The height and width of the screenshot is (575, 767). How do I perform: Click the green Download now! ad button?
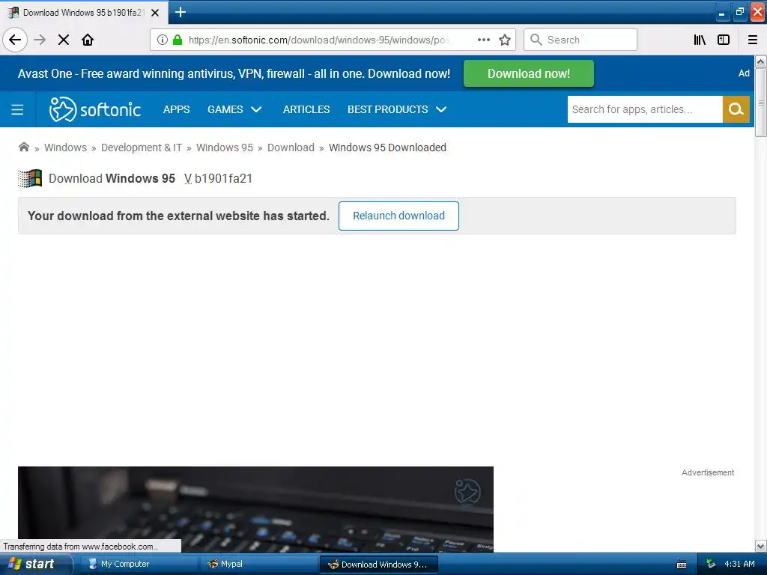click(529, 73)
